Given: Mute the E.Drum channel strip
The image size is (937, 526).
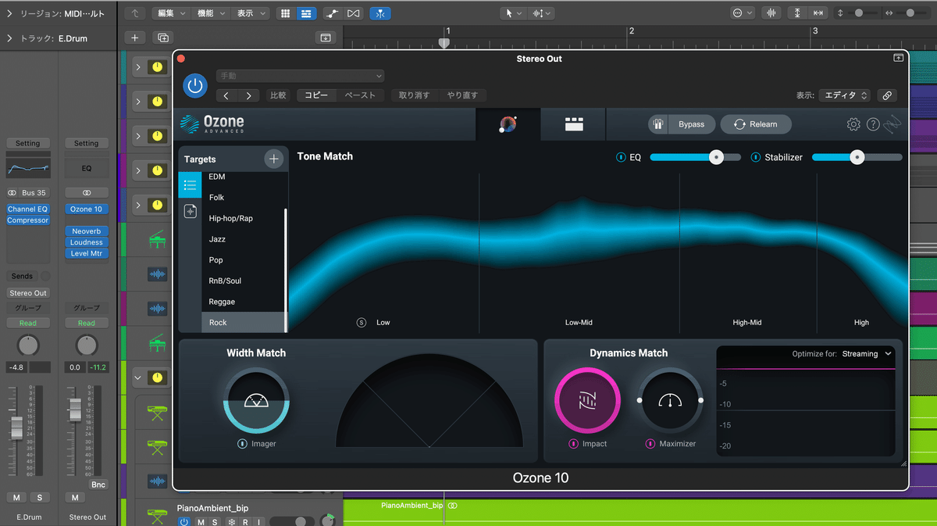Looking at the screenshot, I should click(x=16, y=498).
